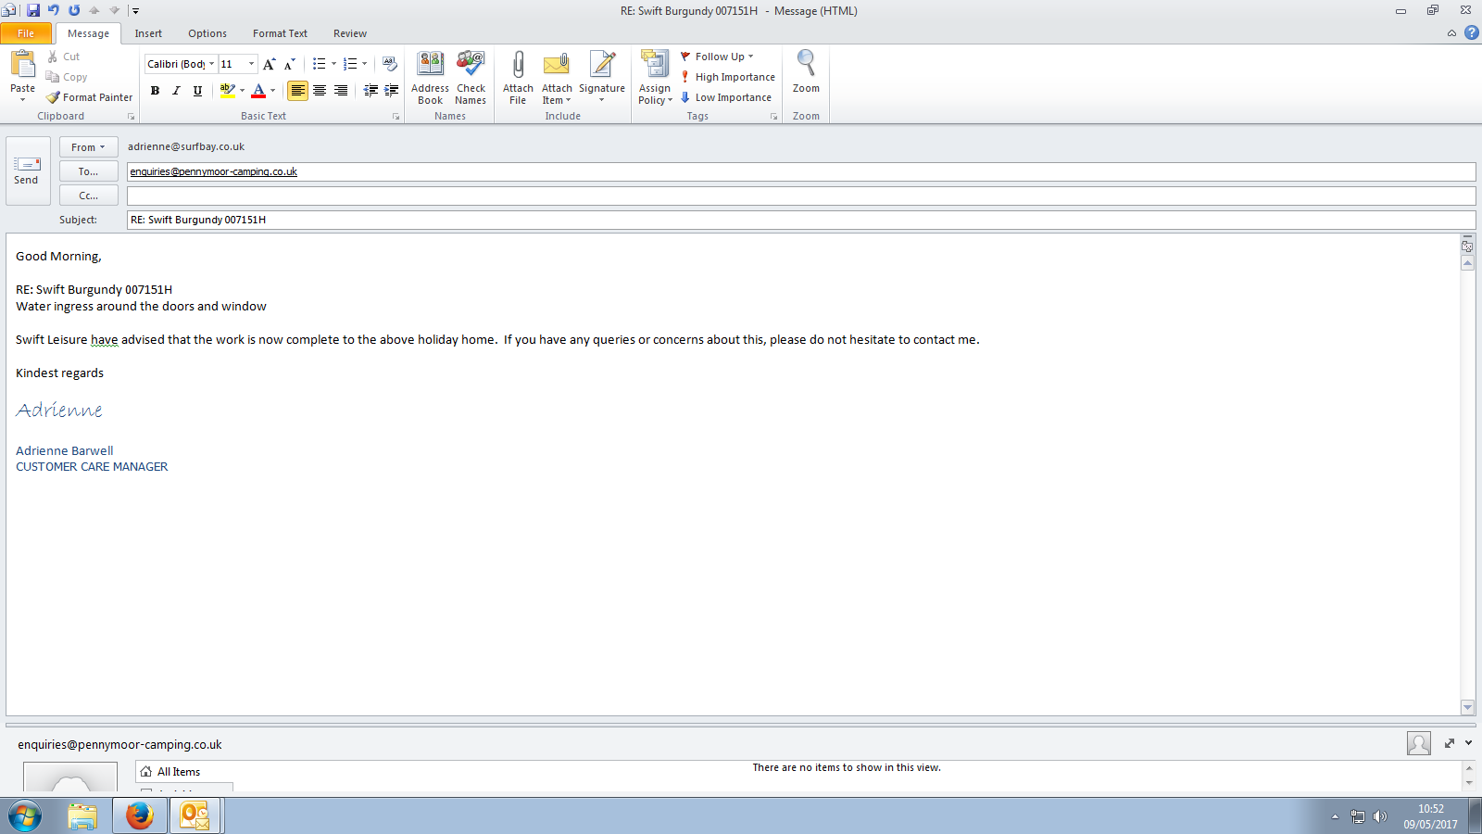Open the Follow Up flag menu

(x=718, y=57)
